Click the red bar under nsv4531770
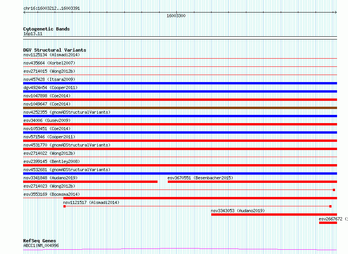Image resolution: width=348 pixels, height=254 pixels. pyautogui.click(x=180, y=149)
